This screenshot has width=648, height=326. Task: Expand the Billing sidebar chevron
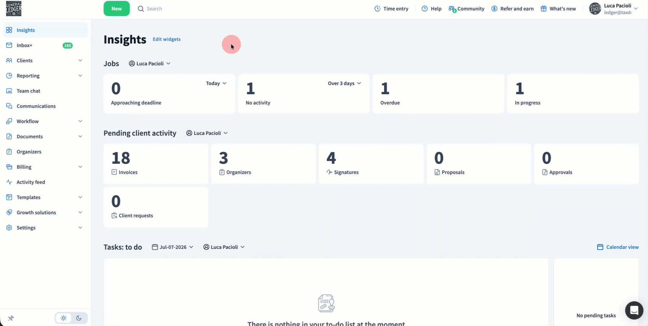[x=80, y=167]
